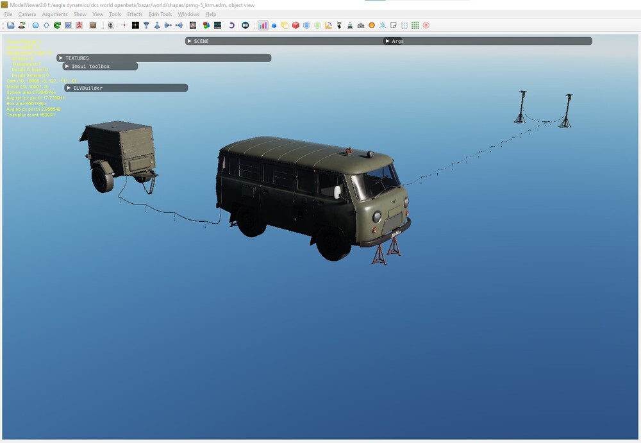Screen dimensions: 641x443
Task: Click the green dotted grid icon
Action: [x=415, y=26]
